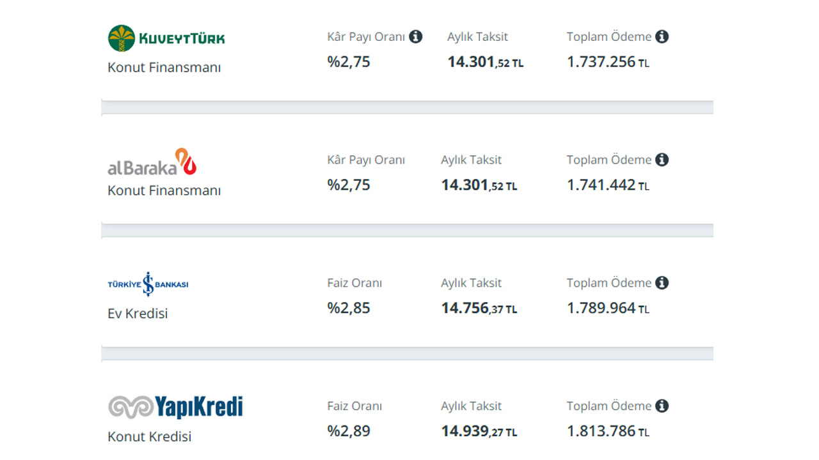Select the Yapı Kredi Konut Kredisi offer

coord(150,437)
